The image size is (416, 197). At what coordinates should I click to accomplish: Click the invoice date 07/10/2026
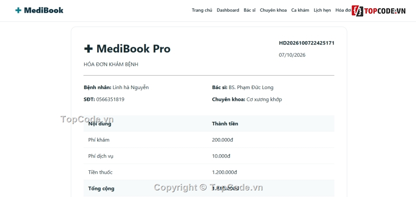click(292, 55)
